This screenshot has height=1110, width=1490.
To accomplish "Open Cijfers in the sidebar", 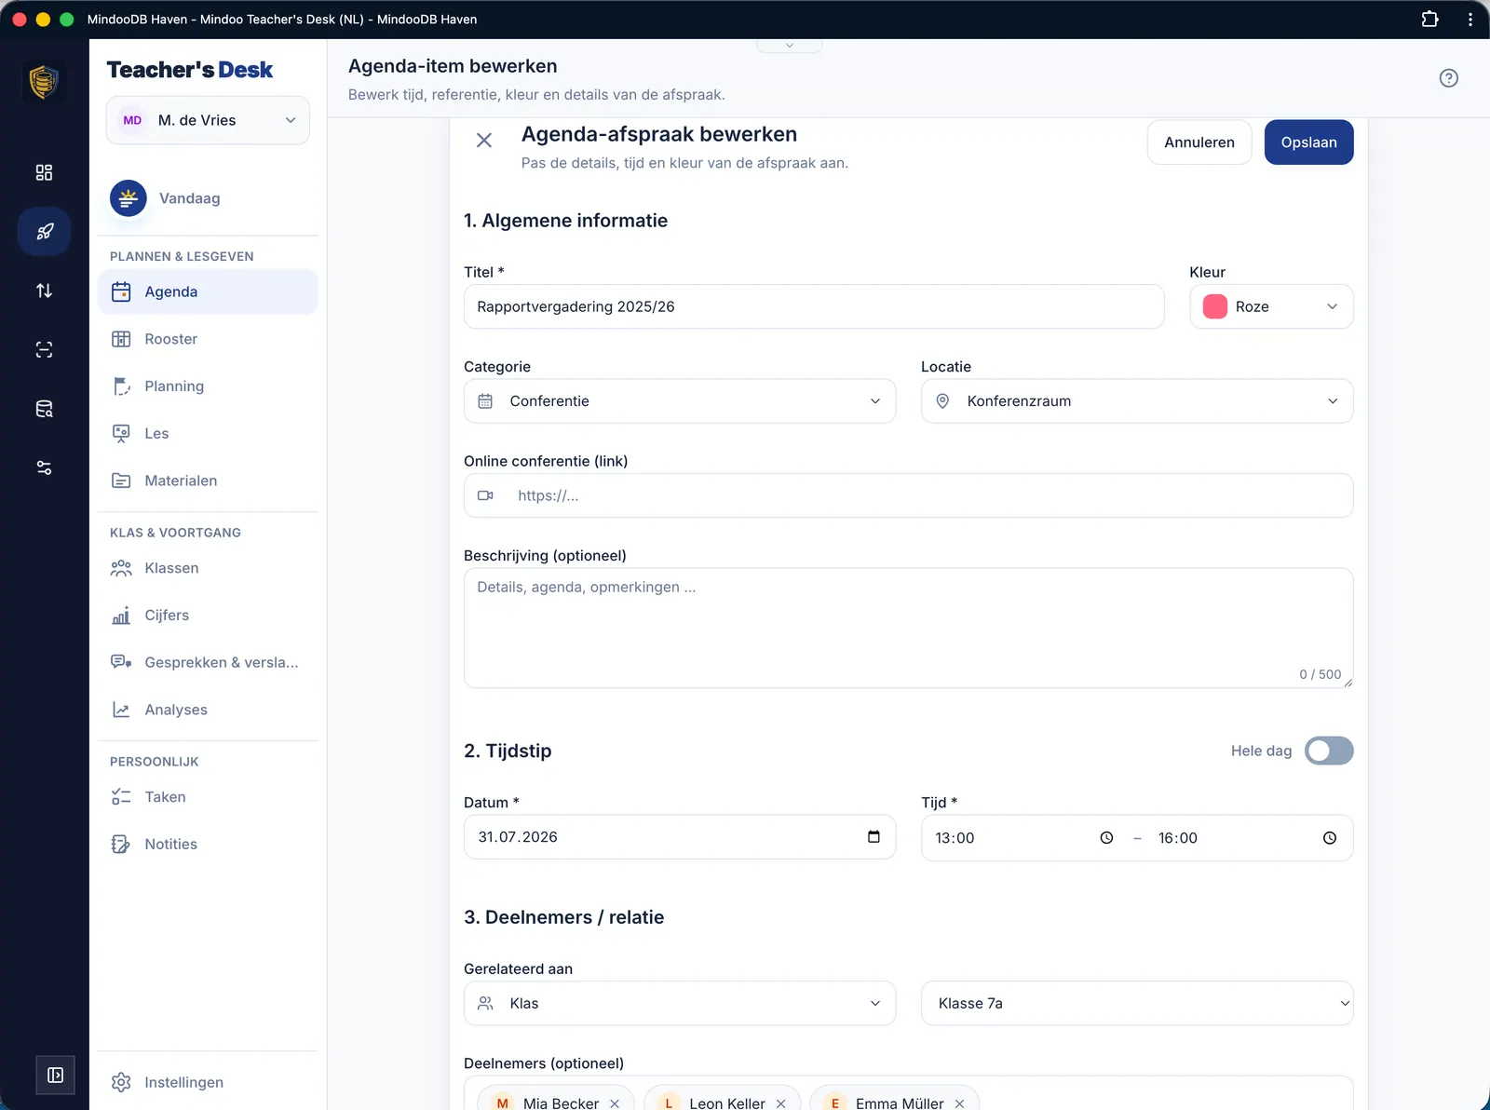I will click(208, 616).
